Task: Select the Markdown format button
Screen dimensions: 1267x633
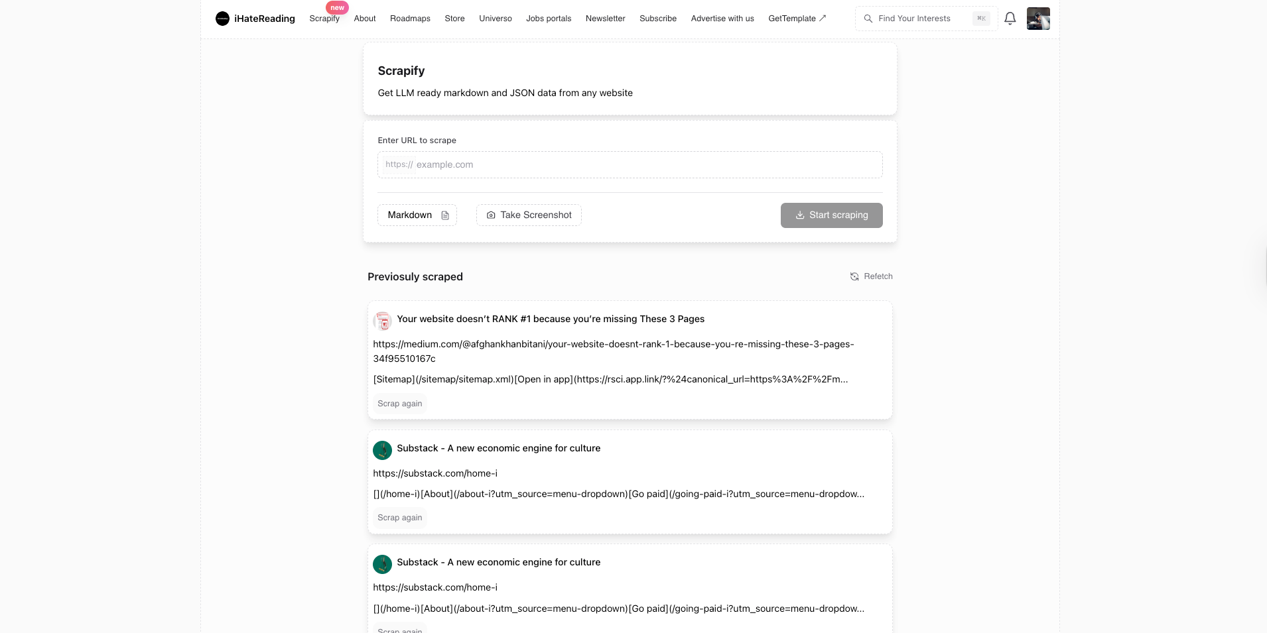Action: click(417, 215)
